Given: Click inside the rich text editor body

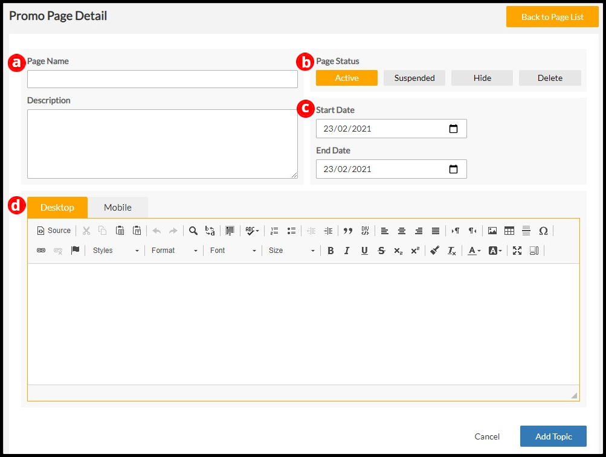Looking at the screenshot, I should point(303,324).
